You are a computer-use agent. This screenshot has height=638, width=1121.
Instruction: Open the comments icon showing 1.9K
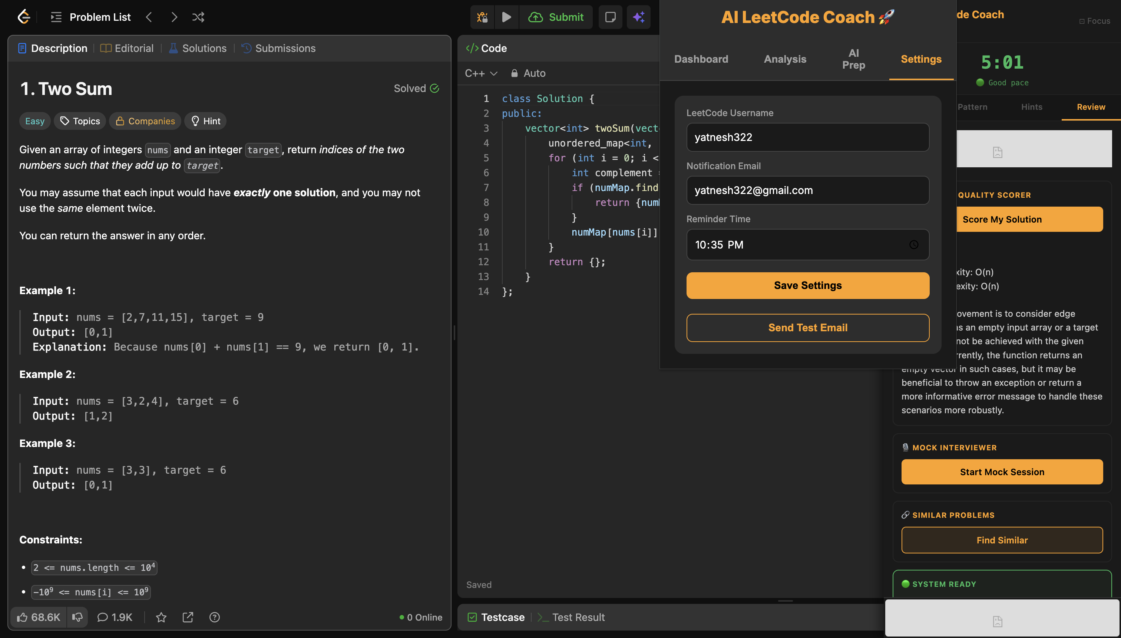tap(115, 617)
